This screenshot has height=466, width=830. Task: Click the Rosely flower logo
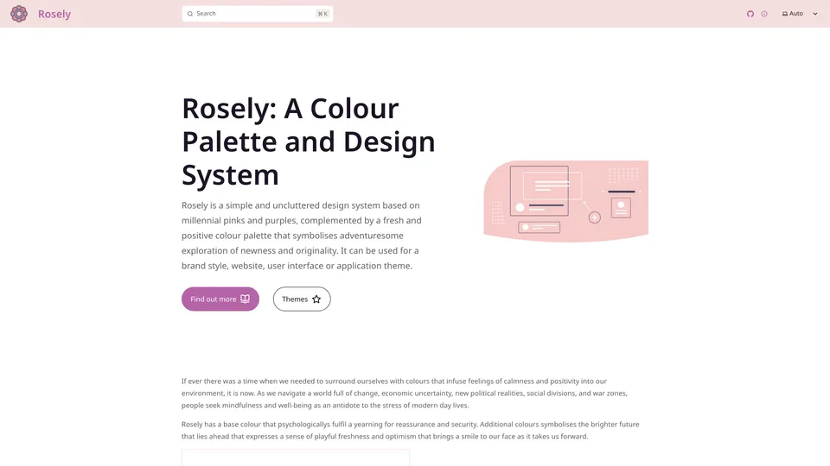tap(19, 14)
